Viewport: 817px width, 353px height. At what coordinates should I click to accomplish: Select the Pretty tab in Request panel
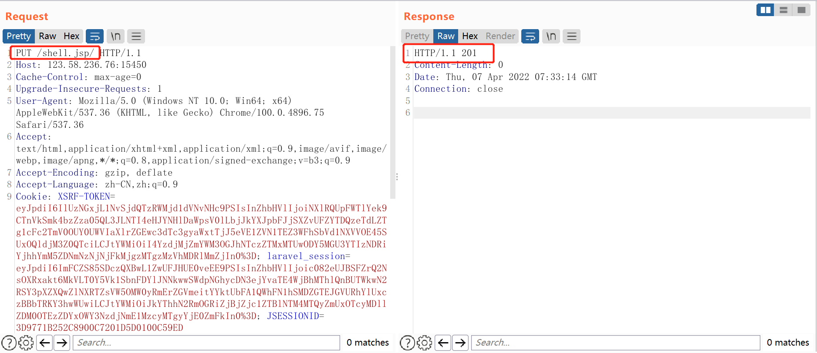tap(19, 36)
